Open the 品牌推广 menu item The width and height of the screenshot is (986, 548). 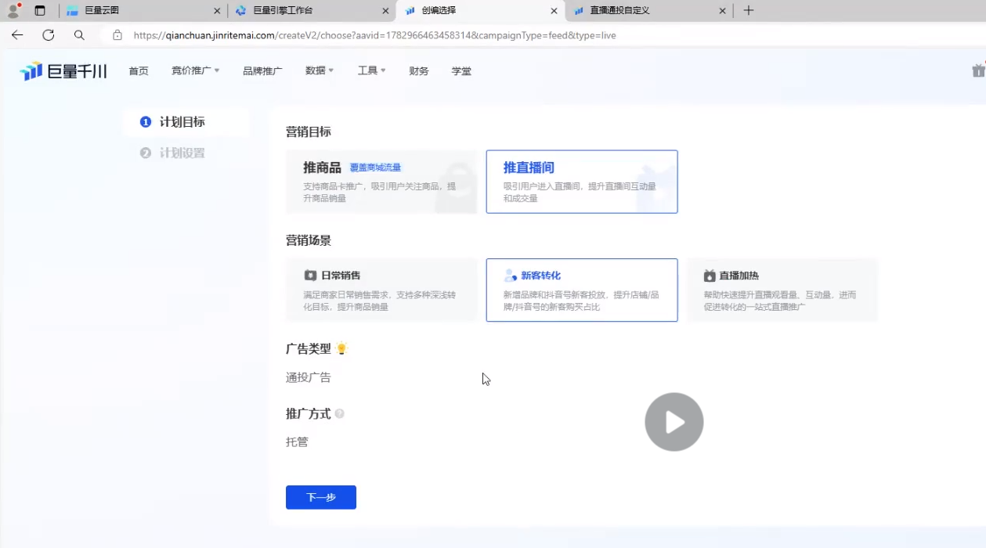262,71
